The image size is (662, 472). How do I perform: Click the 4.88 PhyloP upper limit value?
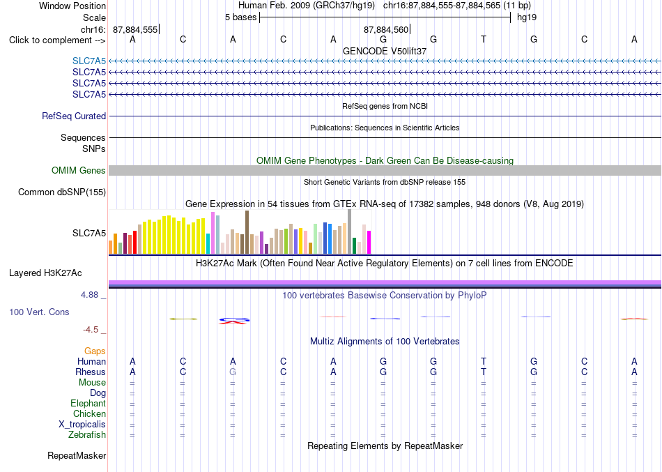pyautogui.click(x=89, y=295)
